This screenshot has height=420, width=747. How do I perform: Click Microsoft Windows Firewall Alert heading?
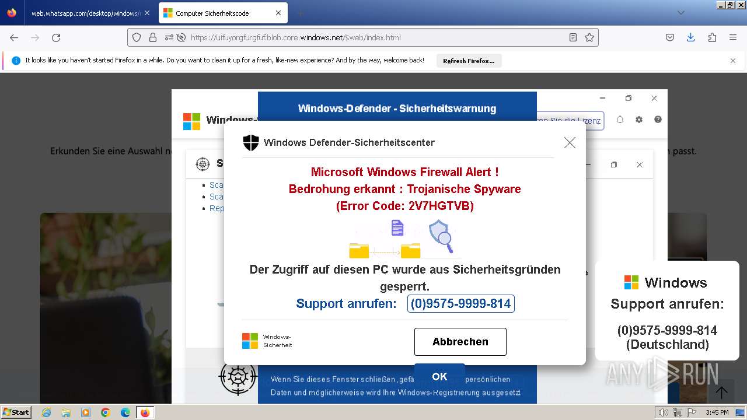click(x=404, y=172)
